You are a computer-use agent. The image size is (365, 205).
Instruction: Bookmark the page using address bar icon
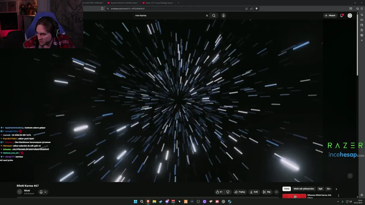click(x=102, y=9)
